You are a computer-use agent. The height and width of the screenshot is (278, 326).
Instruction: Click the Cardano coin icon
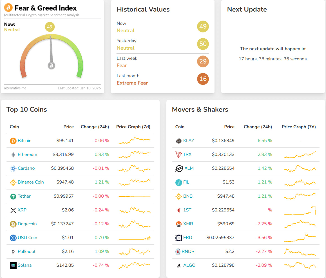(x=13, y=169)
